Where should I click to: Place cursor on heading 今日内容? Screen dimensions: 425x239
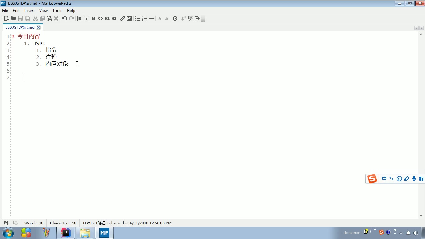(x=29, y=36)
